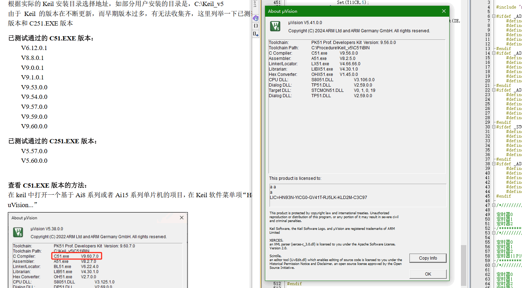Viewport: 522px width, 288px height.
Task: Collapse the #ifdef block at line 38
Action: click(494, 164)
